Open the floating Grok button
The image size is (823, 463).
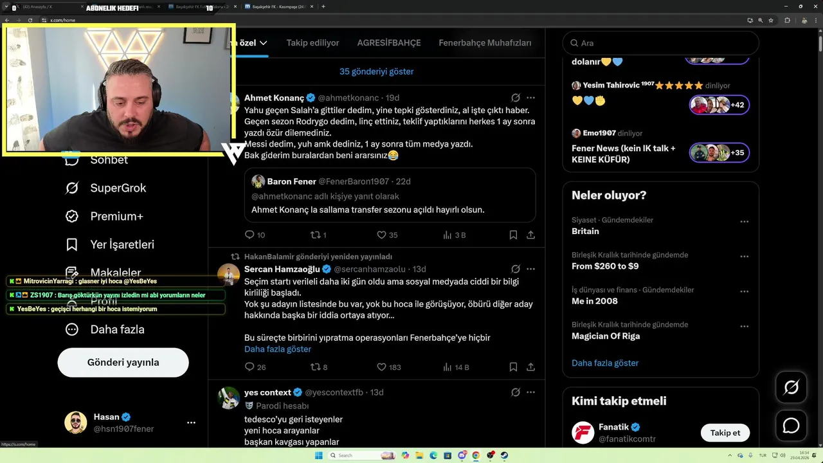(x=791, y=387)
